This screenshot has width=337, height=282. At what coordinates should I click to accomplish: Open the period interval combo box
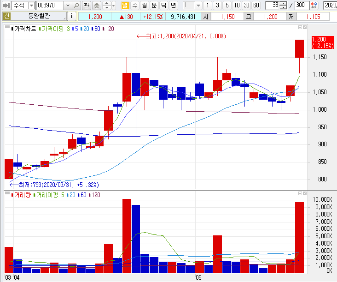(x=192, y=6)
